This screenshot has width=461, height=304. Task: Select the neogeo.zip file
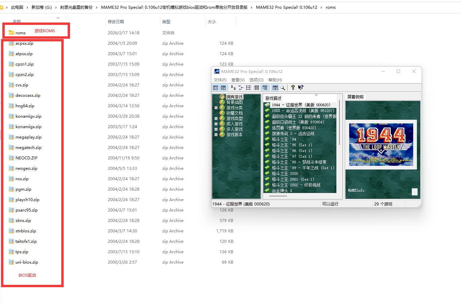coord(26,168)
